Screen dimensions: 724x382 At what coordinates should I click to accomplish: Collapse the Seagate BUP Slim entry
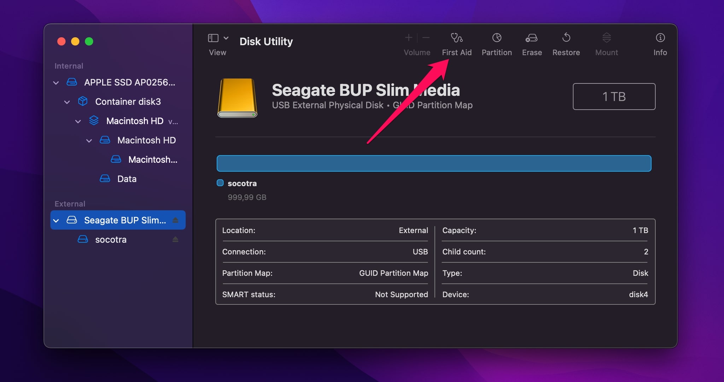pos(56,220)
